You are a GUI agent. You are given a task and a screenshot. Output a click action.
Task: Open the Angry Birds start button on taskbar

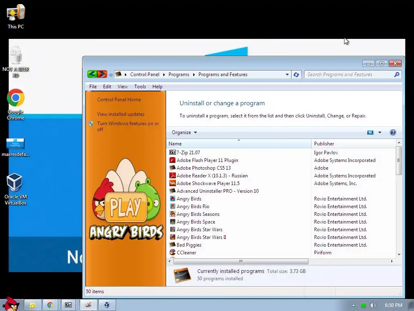click(x=11, y=304)
